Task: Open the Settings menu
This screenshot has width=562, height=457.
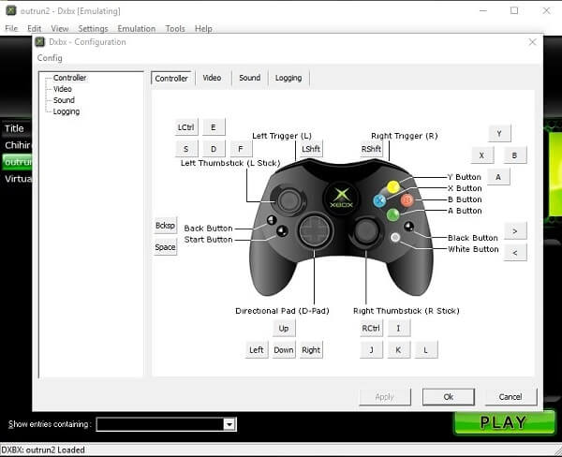Action: (93, 28)
